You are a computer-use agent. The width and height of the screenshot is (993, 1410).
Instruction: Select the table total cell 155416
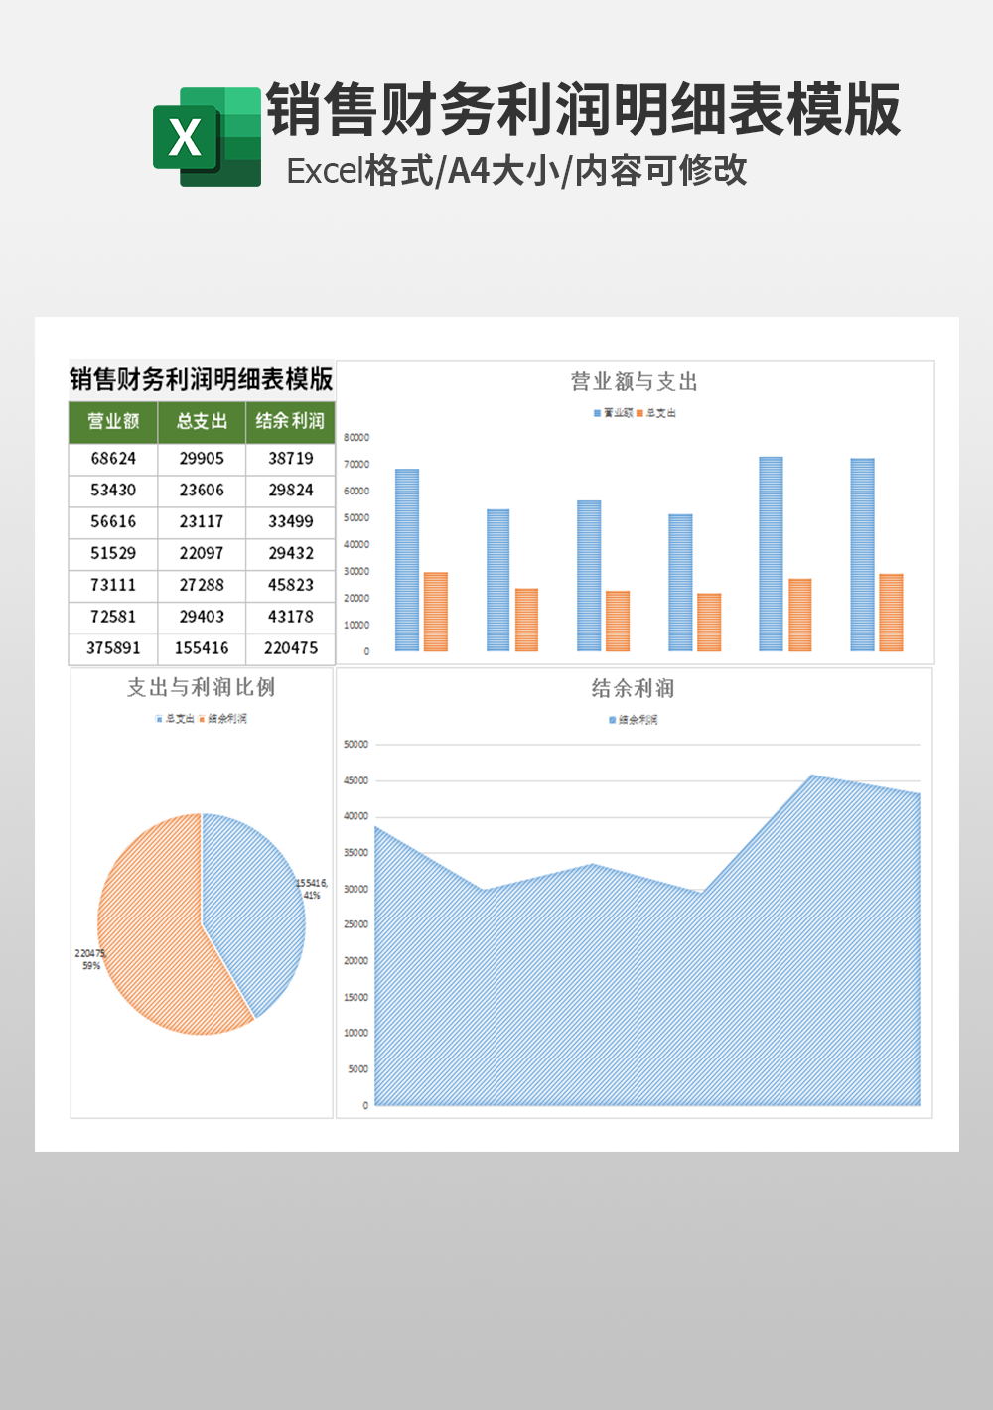pos(202,649)
